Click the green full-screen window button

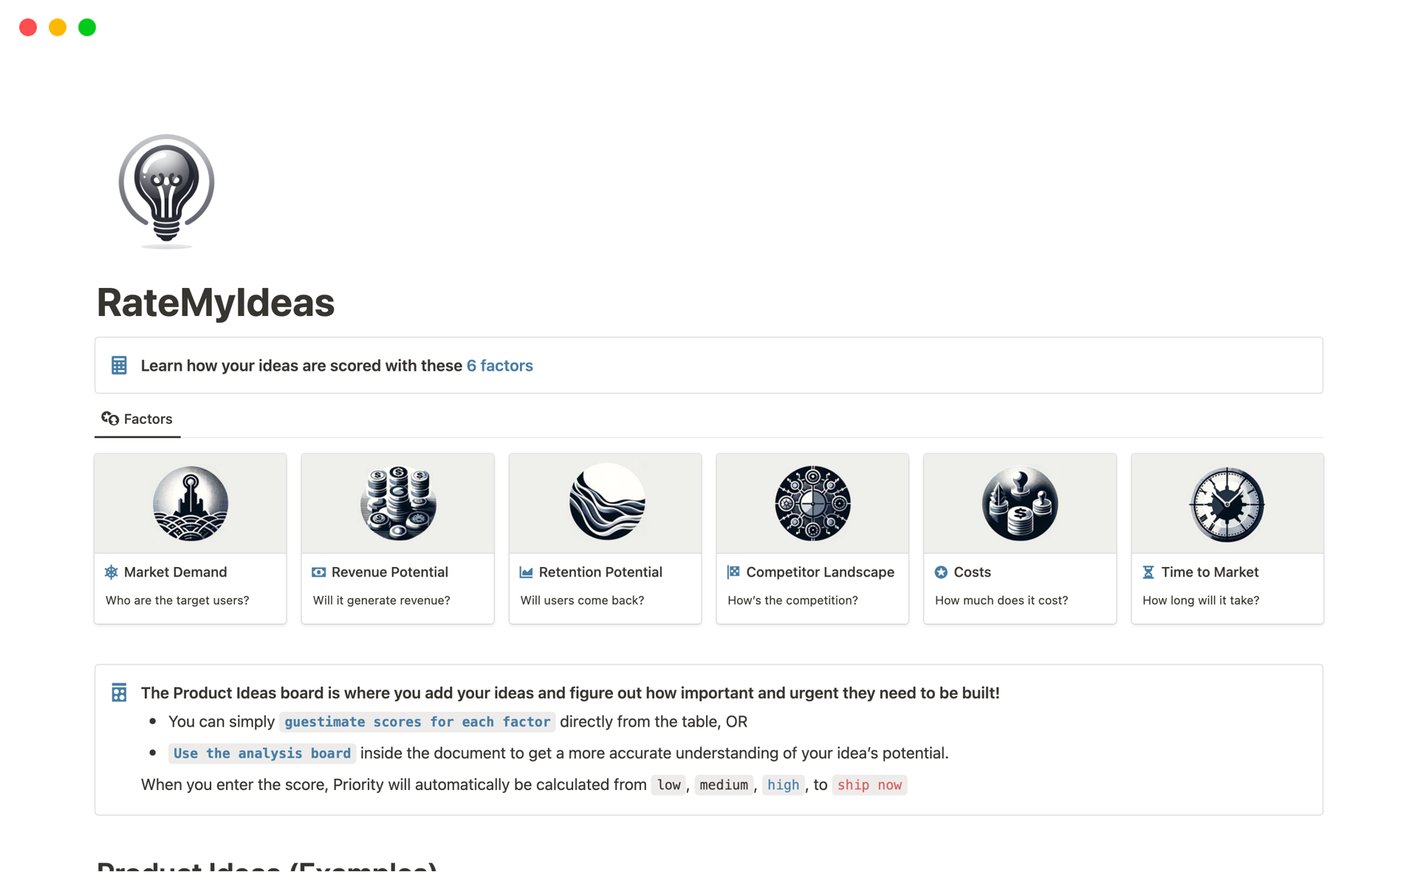[x=86, y=27]
